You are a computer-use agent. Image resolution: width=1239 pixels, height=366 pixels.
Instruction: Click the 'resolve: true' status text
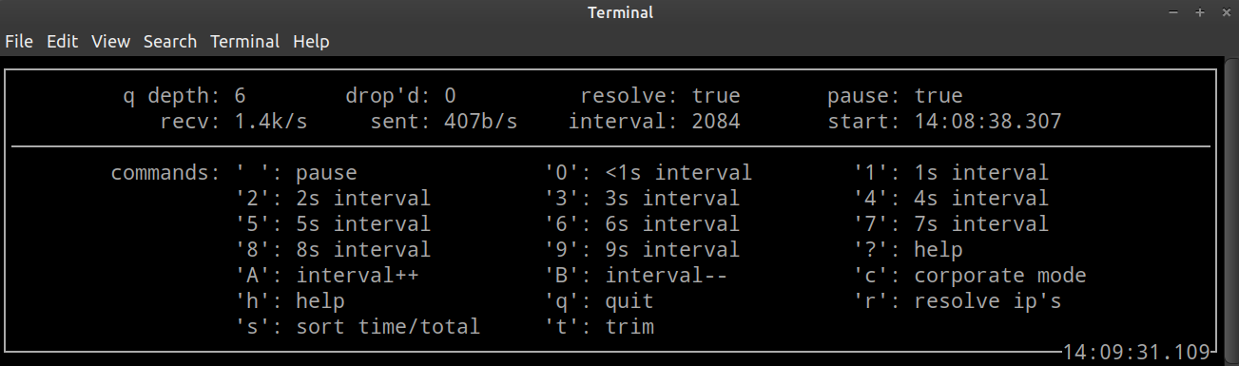(660, 96)
